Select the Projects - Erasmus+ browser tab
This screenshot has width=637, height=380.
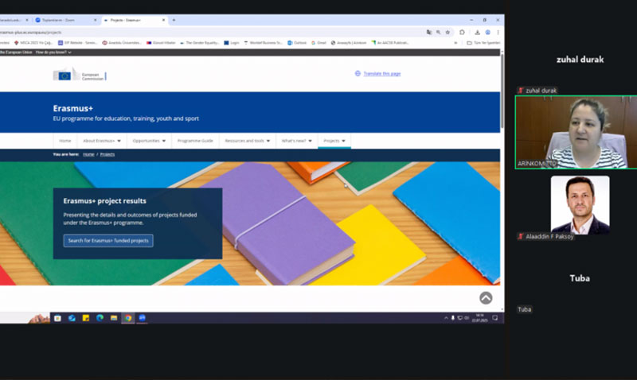[134, 20]
